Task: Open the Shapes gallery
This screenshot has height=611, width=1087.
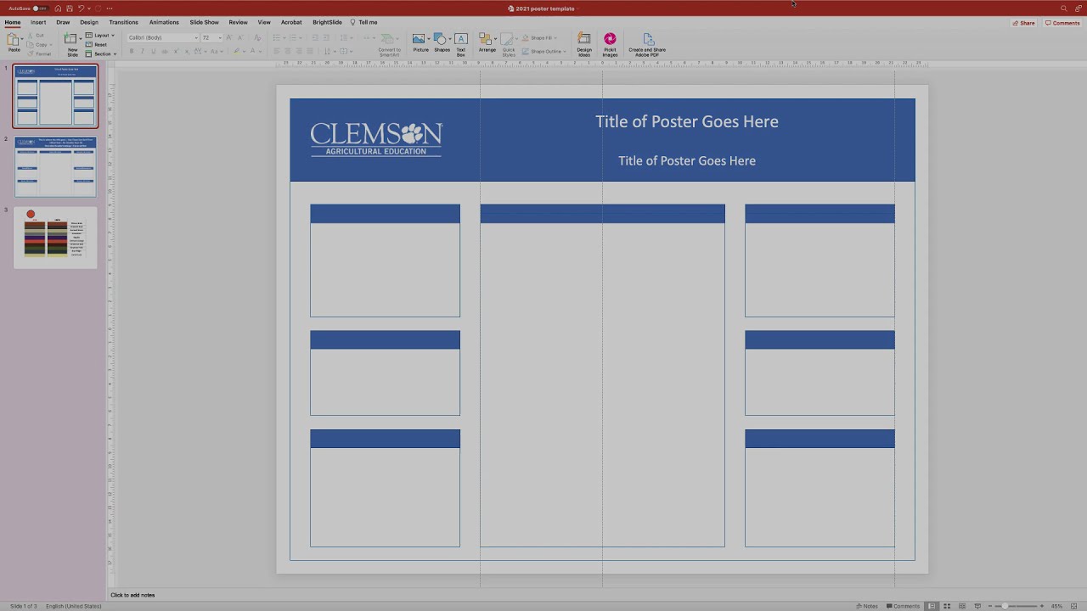Action: tap(442, 43)
